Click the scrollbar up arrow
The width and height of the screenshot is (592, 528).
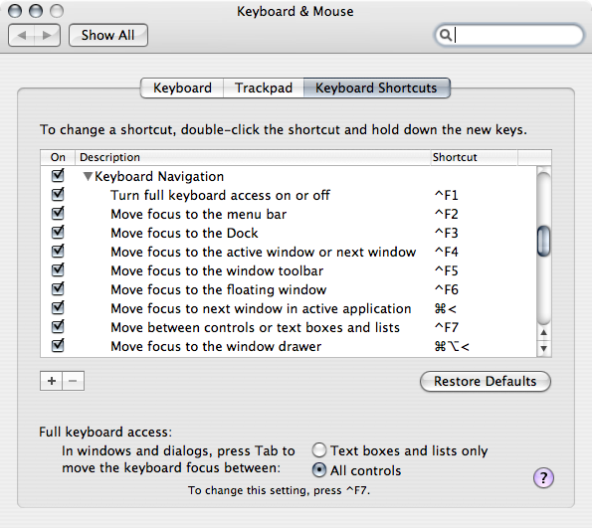(x=543, y=332)
